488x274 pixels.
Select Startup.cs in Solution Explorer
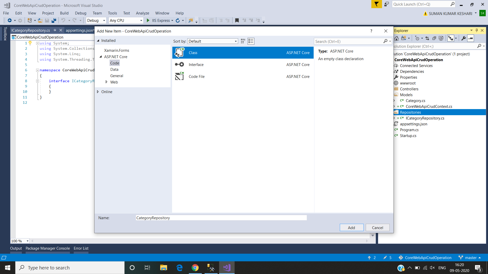[408, 136]
